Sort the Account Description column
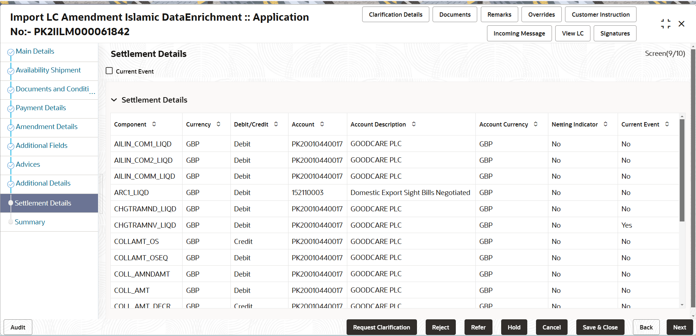 coord(414,124)
